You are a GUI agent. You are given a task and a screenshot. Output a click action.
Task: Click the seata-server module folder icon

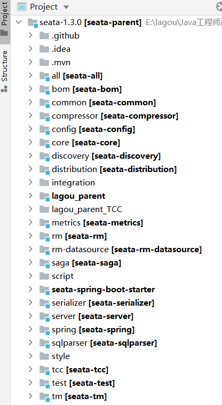[44, 316]
